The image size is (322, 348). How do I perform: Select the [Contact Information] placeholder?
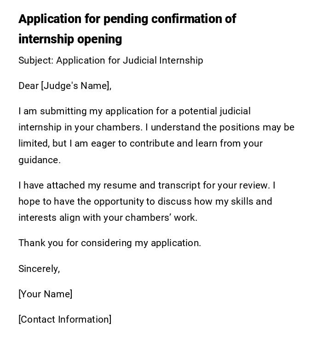coord(65,319)
